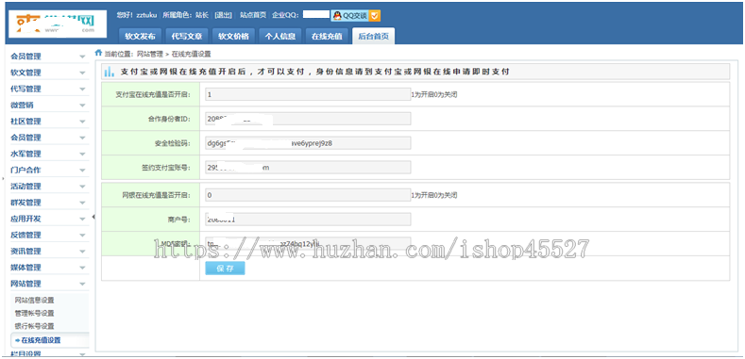The height and width of the screenshot is (359, 745).
Task: Click the 签约支付宝账号 input field
Action: click(308, 168)
